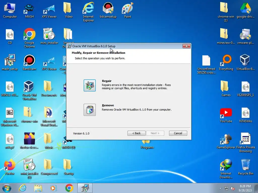Screen dimensions: 258x193
Task: Select the VE2009SP1_1 disc image
Action: tap(245, 89)
